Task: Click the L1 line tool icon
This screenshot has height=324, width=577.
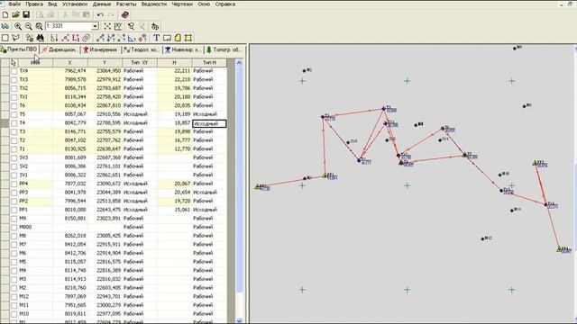Action: [76, 38]
